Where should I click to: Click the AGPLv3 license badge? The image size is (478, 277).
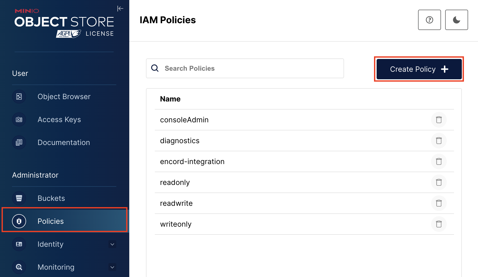(x=69, y=34)
